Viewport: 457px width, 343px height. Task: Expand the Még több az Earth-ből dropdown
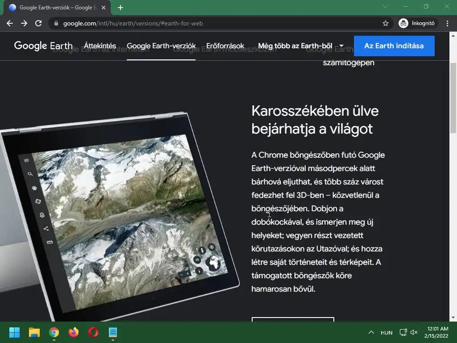click(x=300, y=46)
